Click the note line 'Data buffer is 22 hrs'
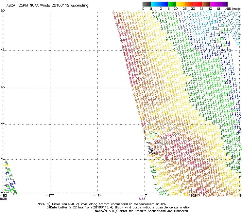The image size is (242, 213). [x=118, y=207]
